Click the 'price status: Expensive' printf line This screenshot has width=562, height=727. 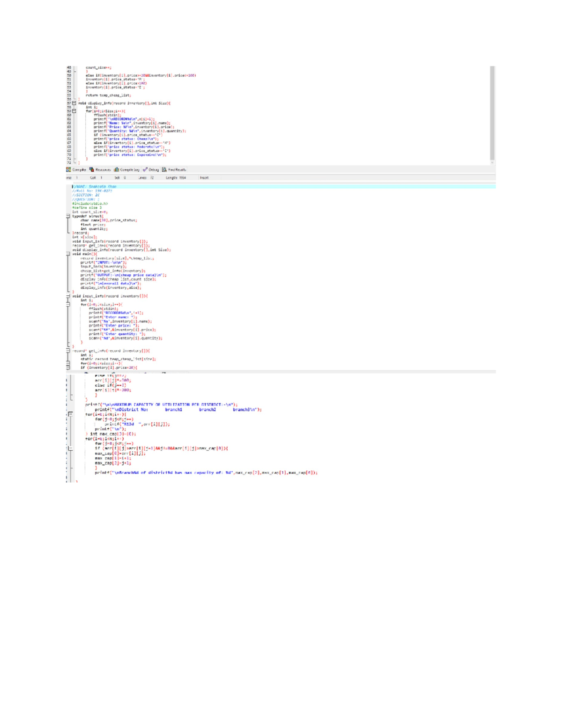pos(130,155)
